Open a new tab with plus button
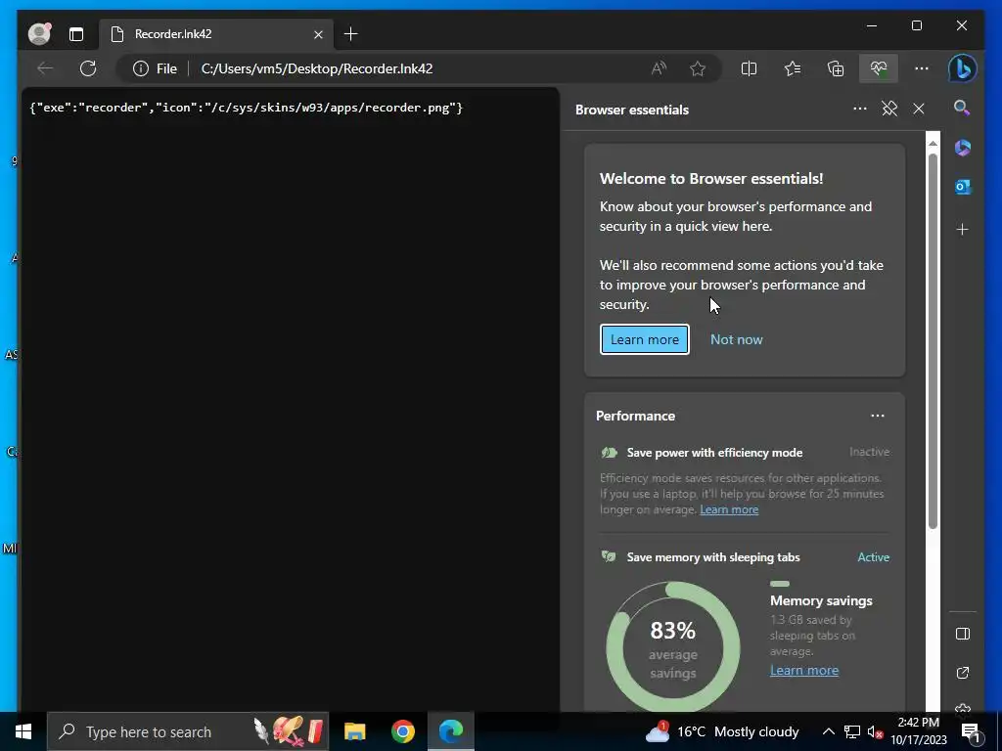The width and height of the screenshot is (1002, 751). 351,34
